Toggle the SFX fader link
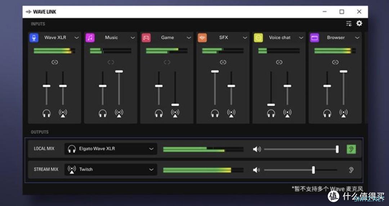389x206 pixels. [223, 62]
